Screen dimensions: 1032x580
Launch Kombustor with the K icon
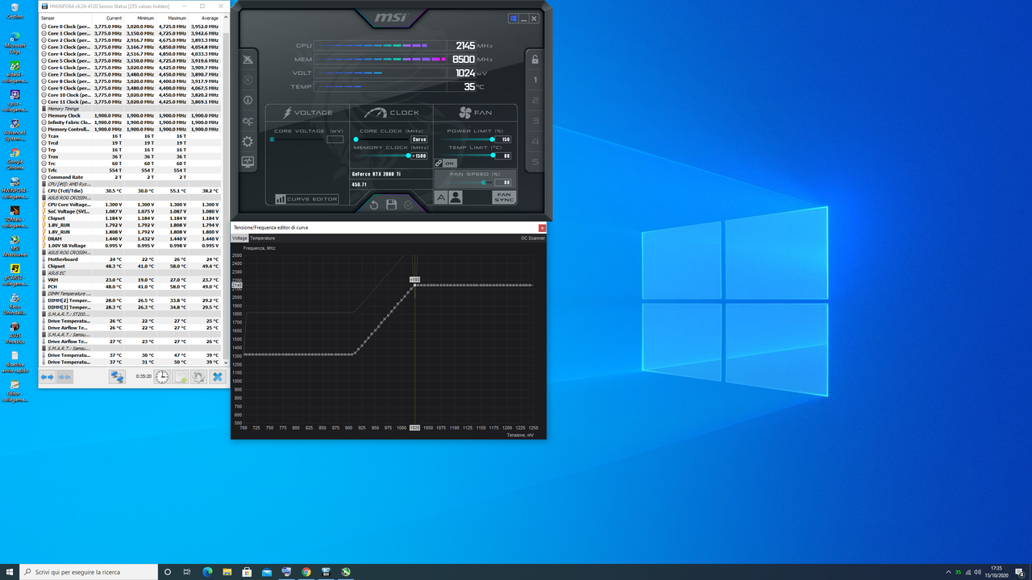(x=248, y=79)
